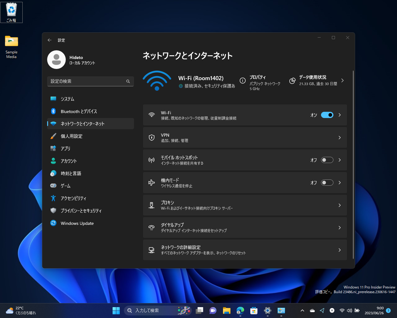Click the large Wi-Fi signal icon for Room1402
This screenshot has height=318, width=397.
[x=157, y=80]
